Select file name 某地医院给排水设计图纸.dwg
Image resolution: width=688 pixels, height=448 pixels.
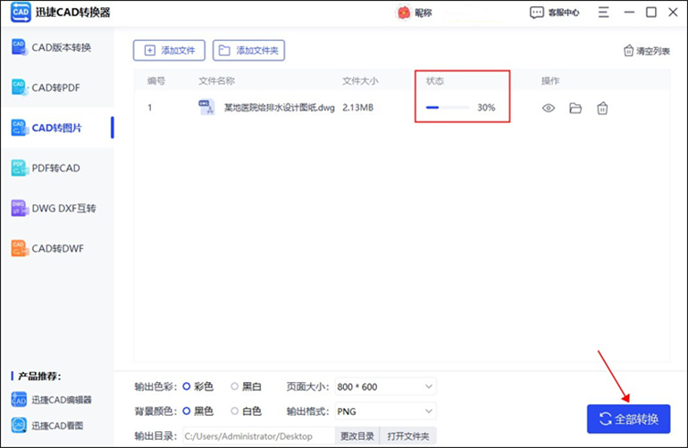pos(280,108)
